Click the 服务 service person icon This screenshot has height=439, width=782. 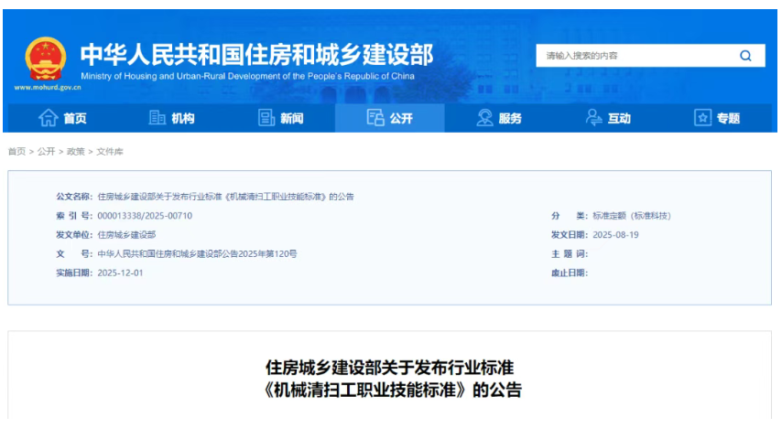click(x=484, y=118)
